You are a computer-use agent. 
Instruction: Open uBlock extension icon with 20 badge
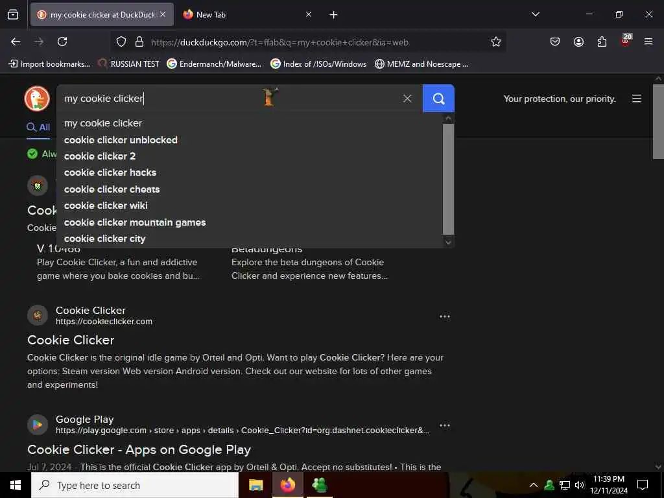pyautogui.click(x=626, y=41)
